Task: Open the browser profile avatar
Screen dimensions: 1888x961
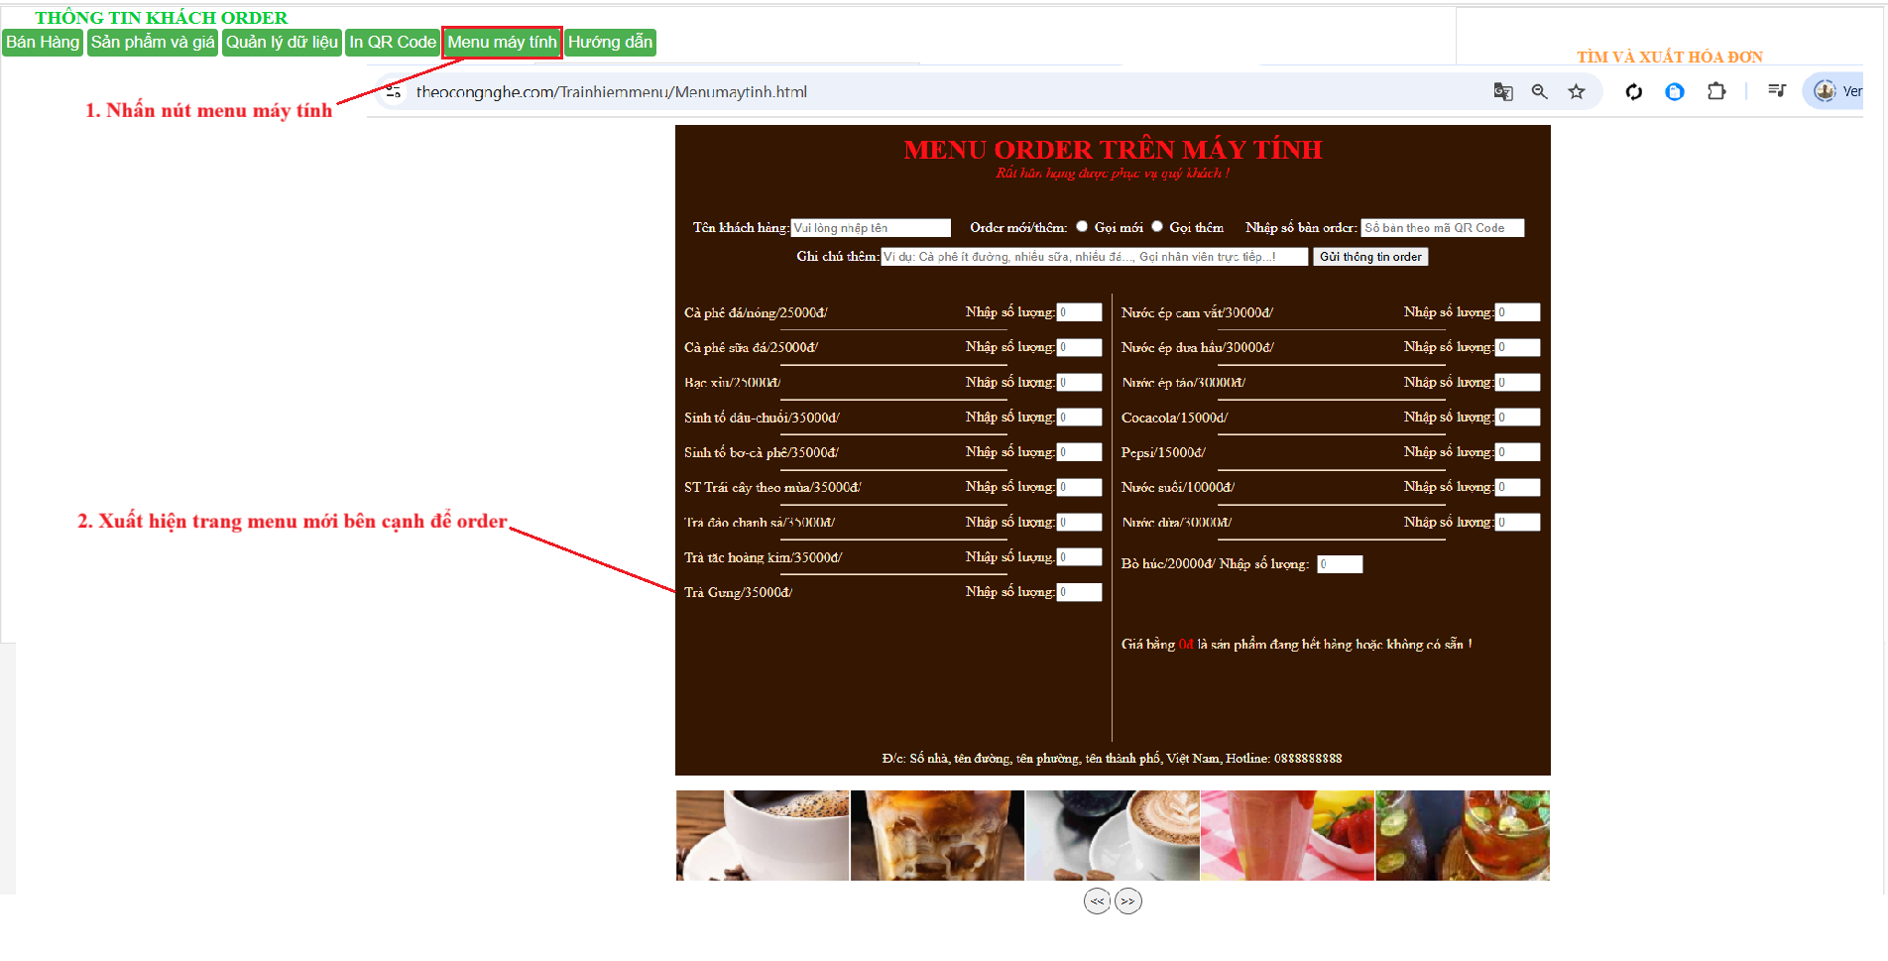Action: click(1825, 91)
